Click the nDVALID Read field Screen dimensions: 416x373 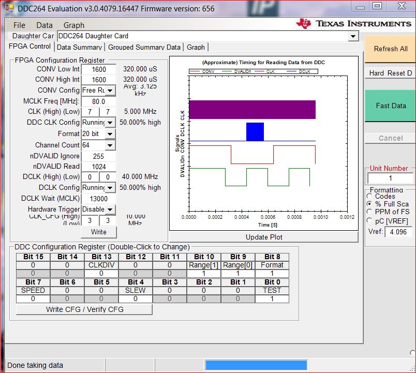(99, 167)
